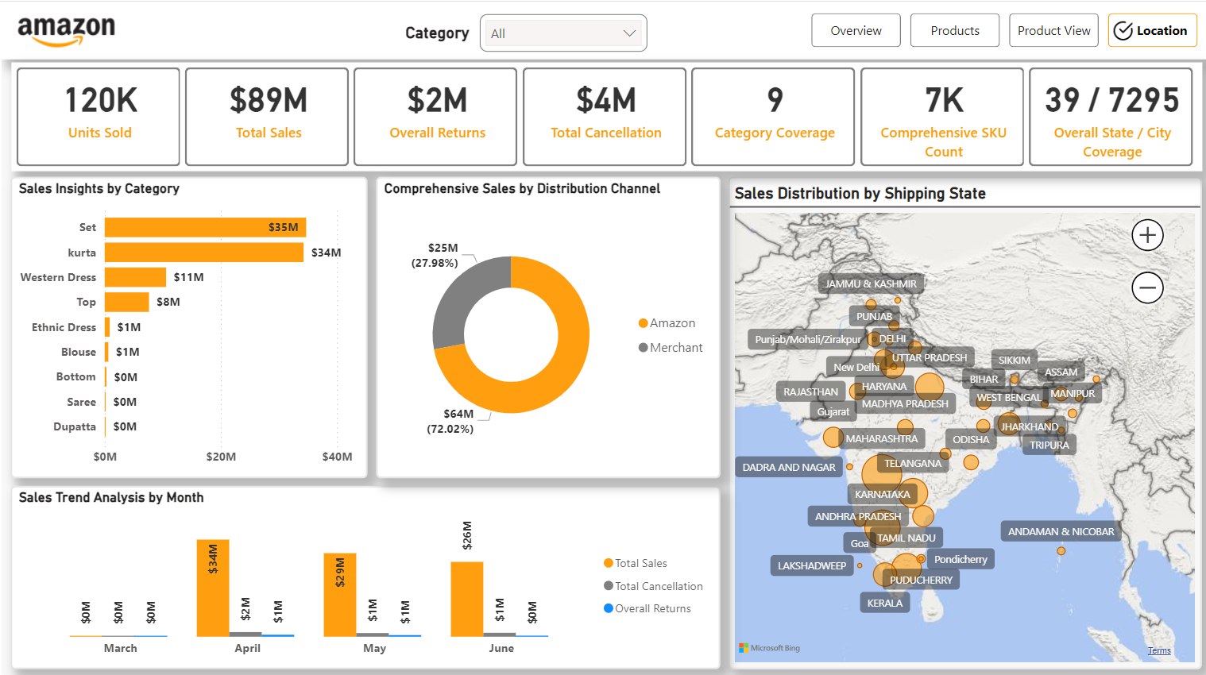The height and width of the screenshot is (675, 1206).
Task: Click the Amazon logo
Action: (x=66, y=31)
